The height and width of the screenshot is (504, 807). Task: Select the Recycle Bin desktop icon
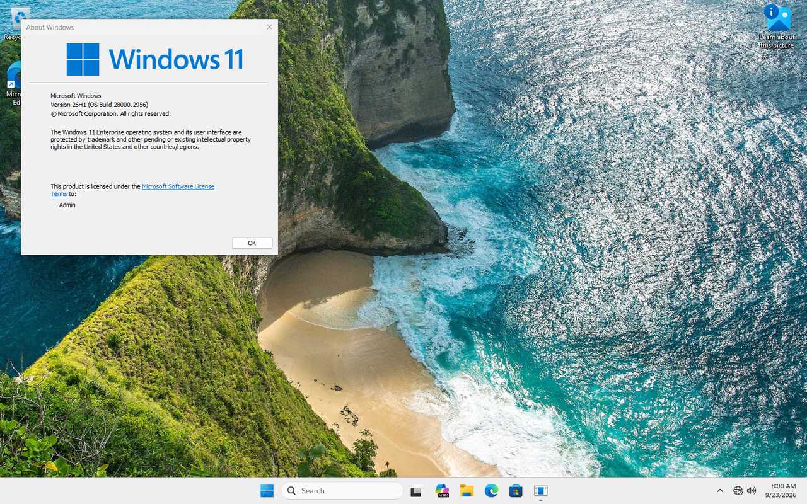(13, 23)
